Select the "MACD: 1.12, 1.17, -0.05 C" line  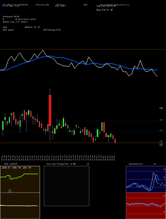(15, 22)
